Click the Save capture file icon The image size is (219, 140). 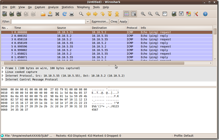50,14
